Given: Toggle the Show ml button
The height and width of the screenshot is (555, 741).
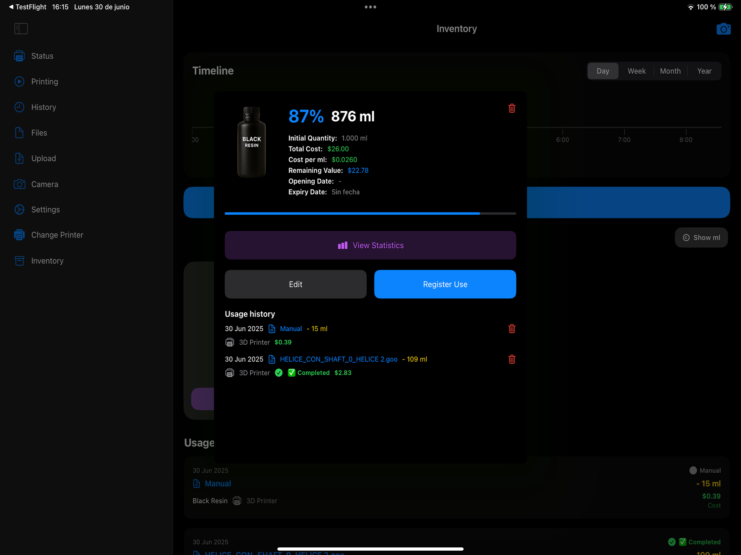Looking at the screenshot, I should (701, 238).
